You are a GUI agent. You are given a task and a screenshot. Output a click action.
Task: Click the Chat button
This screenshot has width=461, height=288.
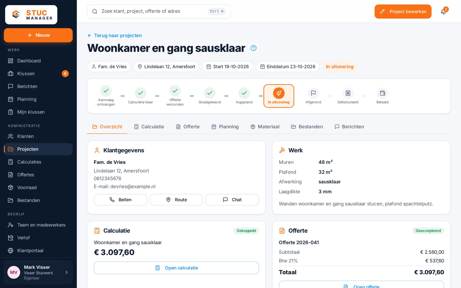tap(232, 200)
